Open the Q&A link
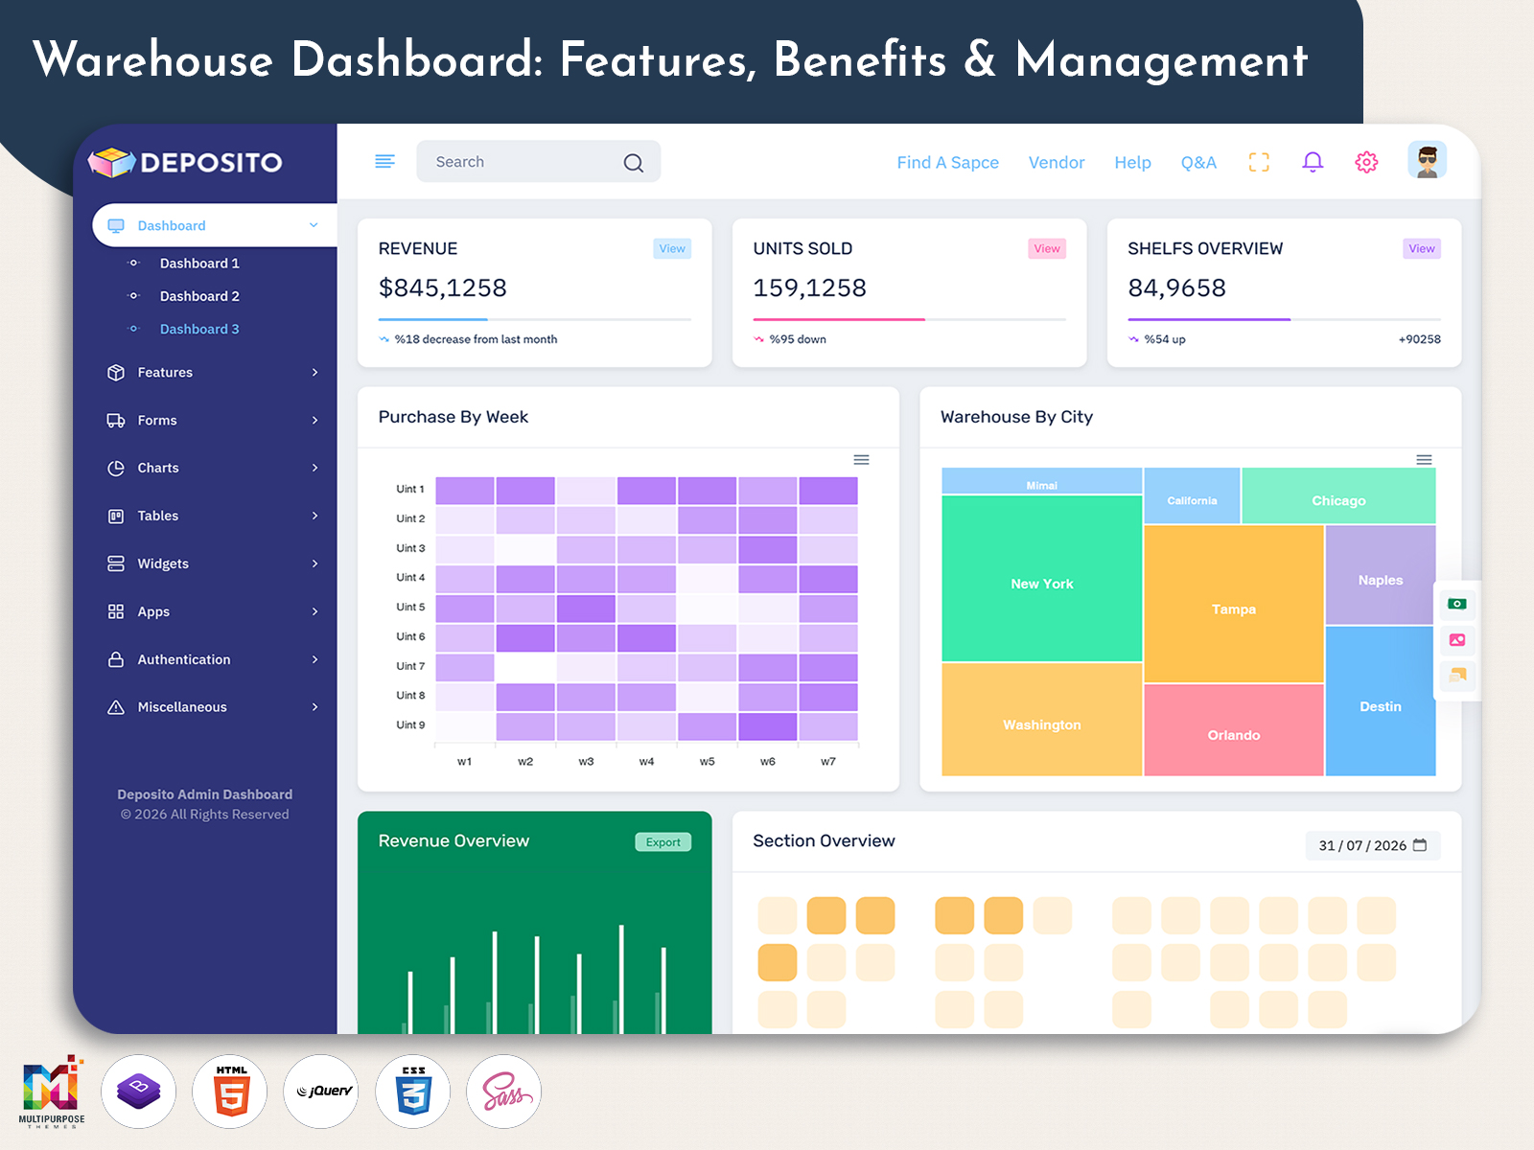 pos(1198,163)
